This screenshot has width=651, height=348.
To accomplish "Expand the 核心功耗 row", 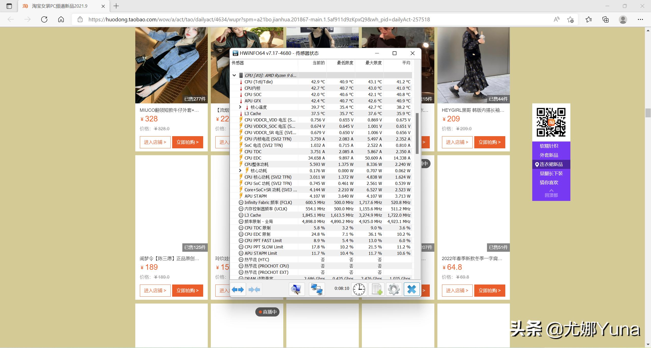I will click(240, 171).
